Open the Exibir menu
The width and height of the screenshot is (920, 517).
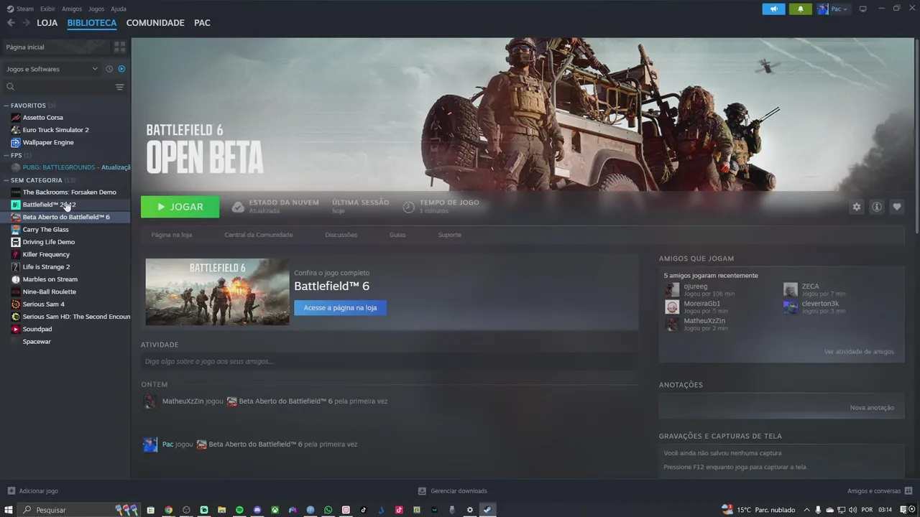tap(47, 9)
